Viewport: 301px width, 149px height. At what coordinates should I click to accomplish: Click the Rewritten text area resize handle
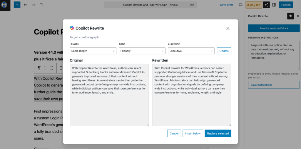(230, 125)
